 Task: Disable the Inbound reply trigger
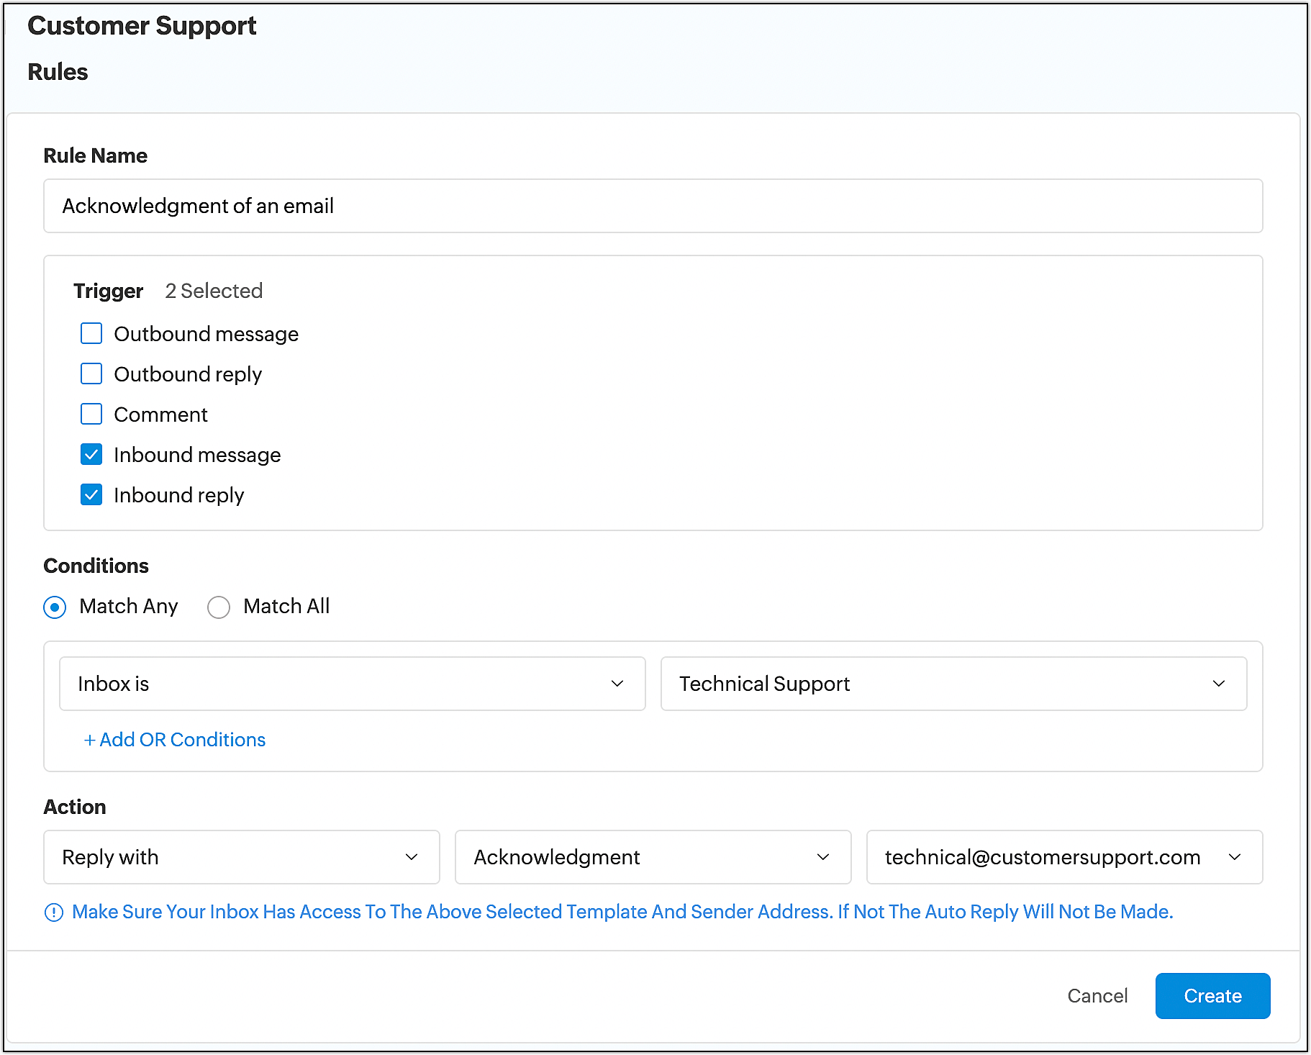[x=91, y=494]
